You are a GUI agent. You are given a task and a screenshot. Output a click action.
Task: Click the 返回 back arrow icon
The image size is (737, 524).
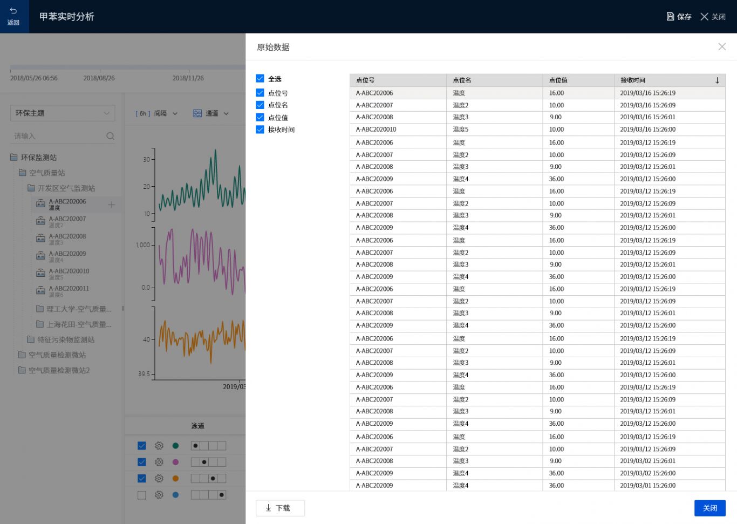coord(13,11)
